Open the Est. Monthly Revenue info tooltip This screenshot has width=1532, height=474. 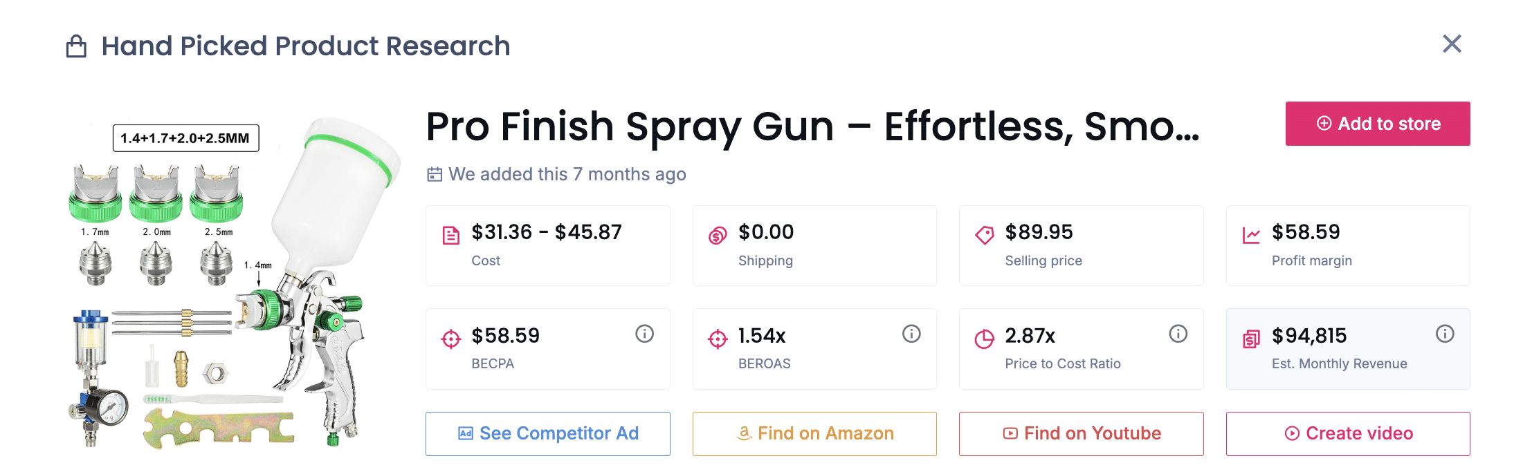[x=1446, y=334]
